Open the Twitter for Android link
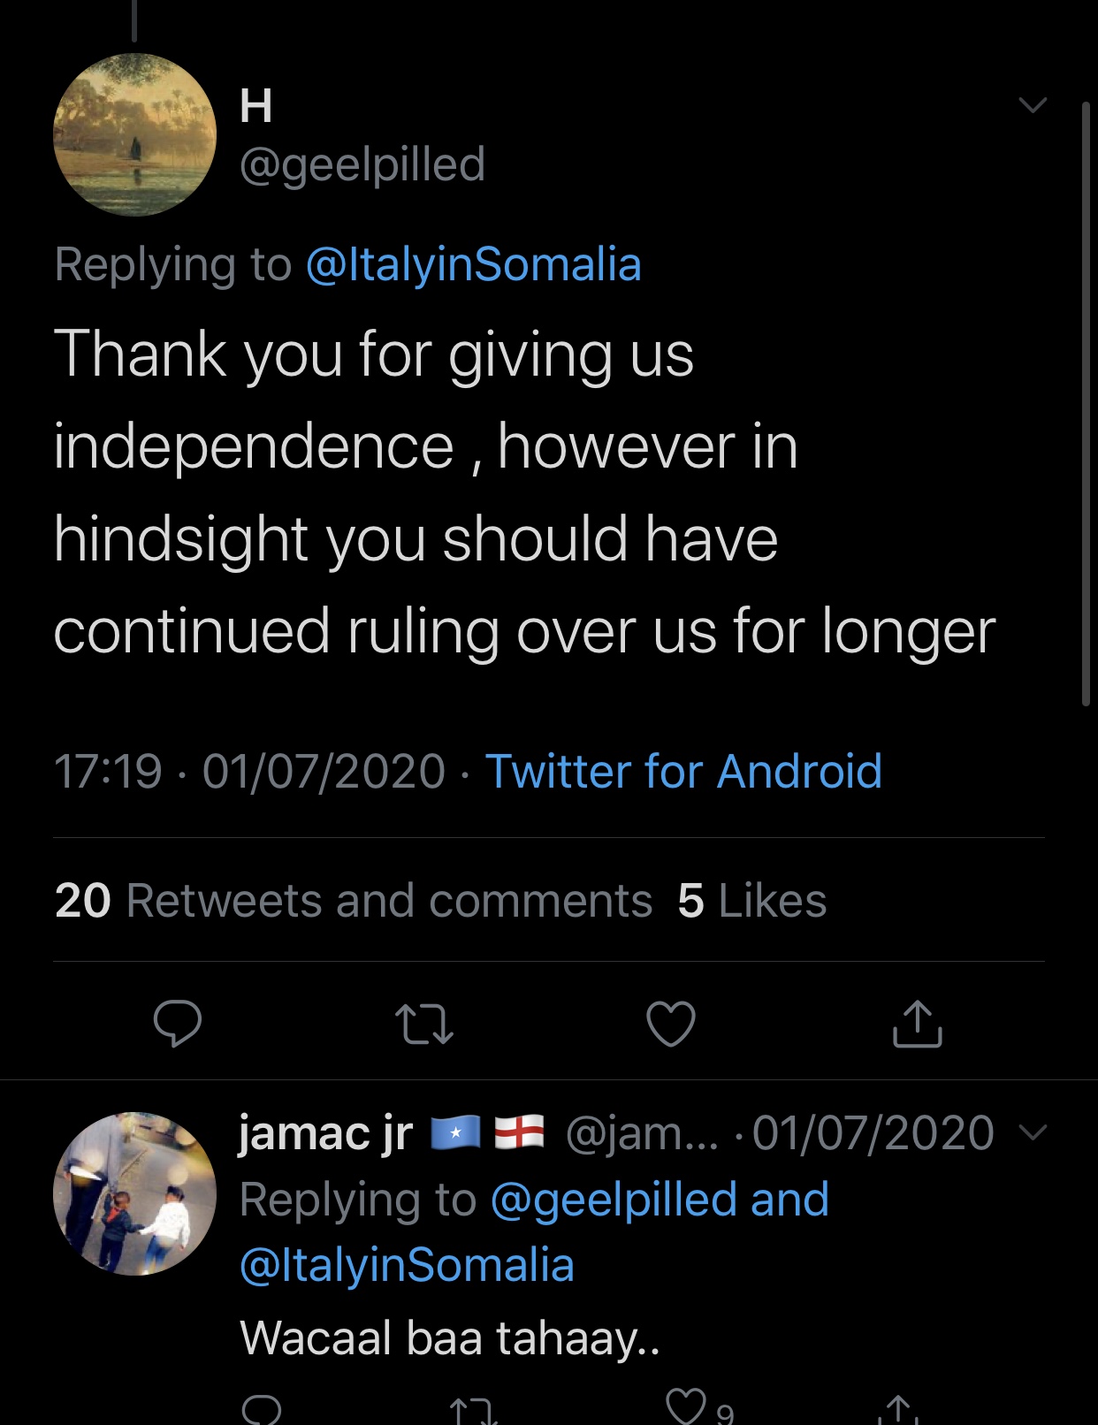This screenshot has height=1425, width=1098. click(683, 771)
